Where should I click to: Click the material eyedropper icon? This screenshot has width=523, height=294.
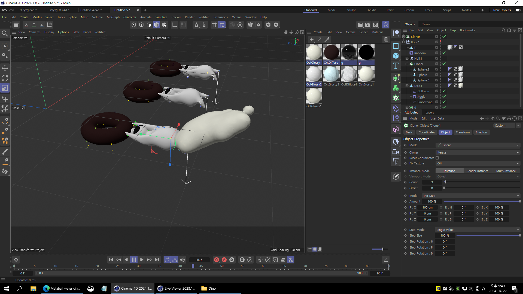coord(327,39)
